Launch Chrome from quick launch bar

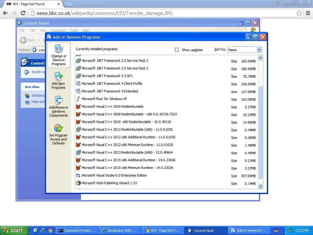(x=50, y=230)
